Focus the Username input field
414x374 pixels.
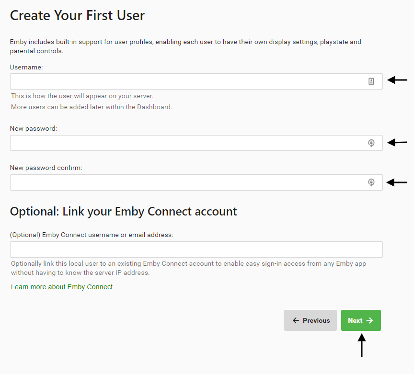(196, 81)
